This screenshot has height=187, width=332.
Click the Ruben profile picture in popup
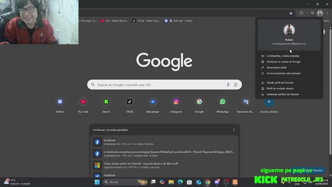click(x=289, y=30)
